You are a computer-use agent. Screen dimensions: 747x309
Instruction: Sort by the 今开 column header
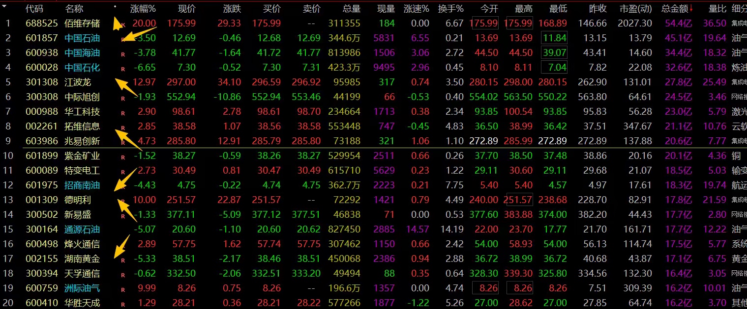point(489,9)
